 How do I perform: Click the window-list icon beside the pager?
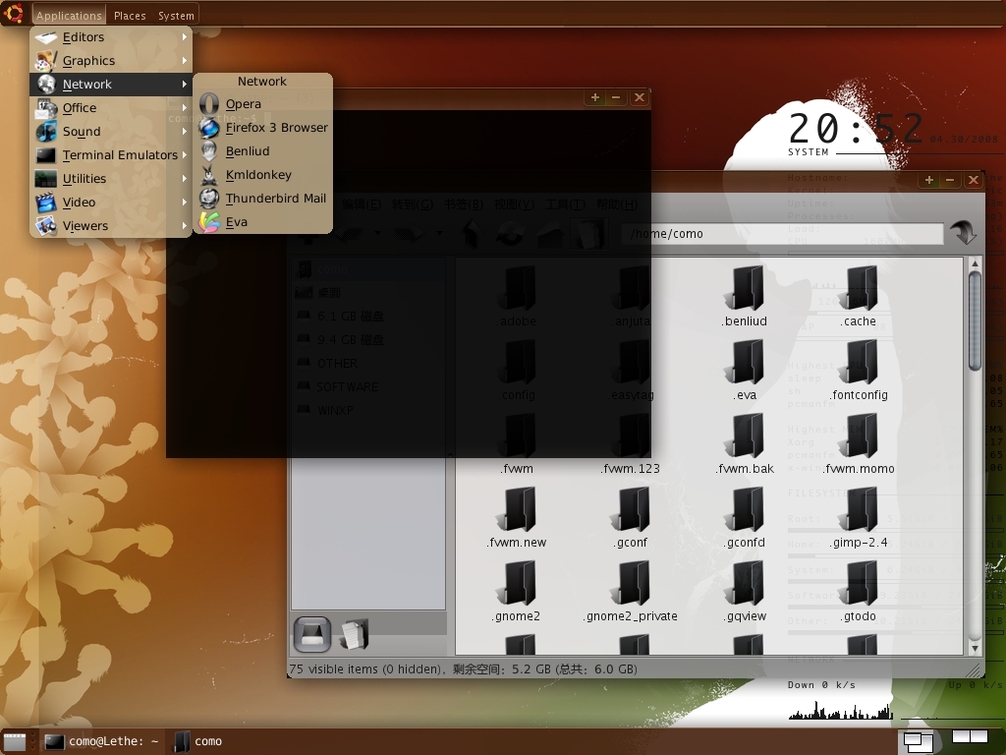[919, 741]
